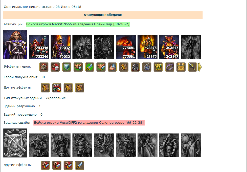Image resolution: width=247 pixels, height=172 pixels.
Task: Click the grayed-out griffin defender unit
Action: pyautogui.click(x=104, y=145)
